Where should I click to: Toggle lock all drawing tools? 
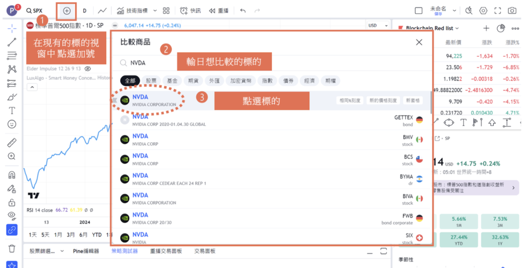(x=12, y=203)
